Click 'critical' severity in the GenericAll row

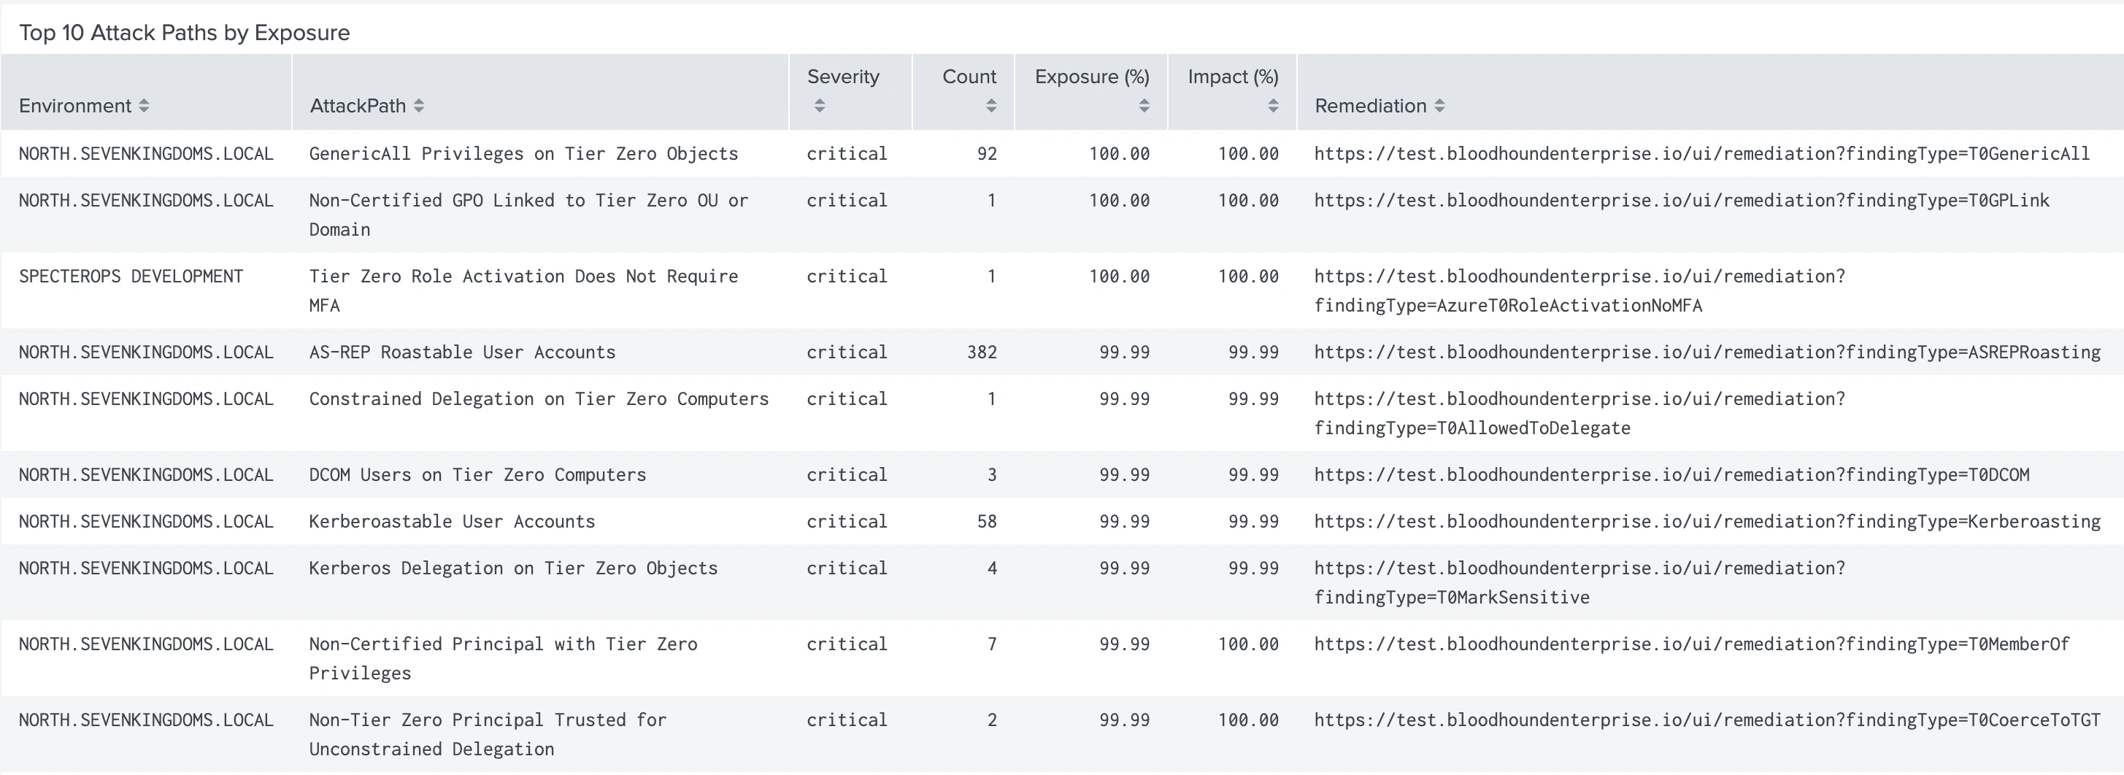[x=847, y=153]
